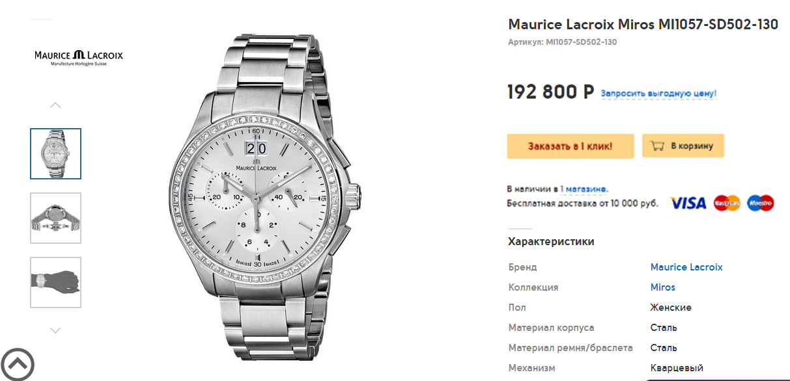The height and width of the screenshot is (381, 790).
Task: Open the Maurice Lacroix brand link
Action: pos(686,267)
